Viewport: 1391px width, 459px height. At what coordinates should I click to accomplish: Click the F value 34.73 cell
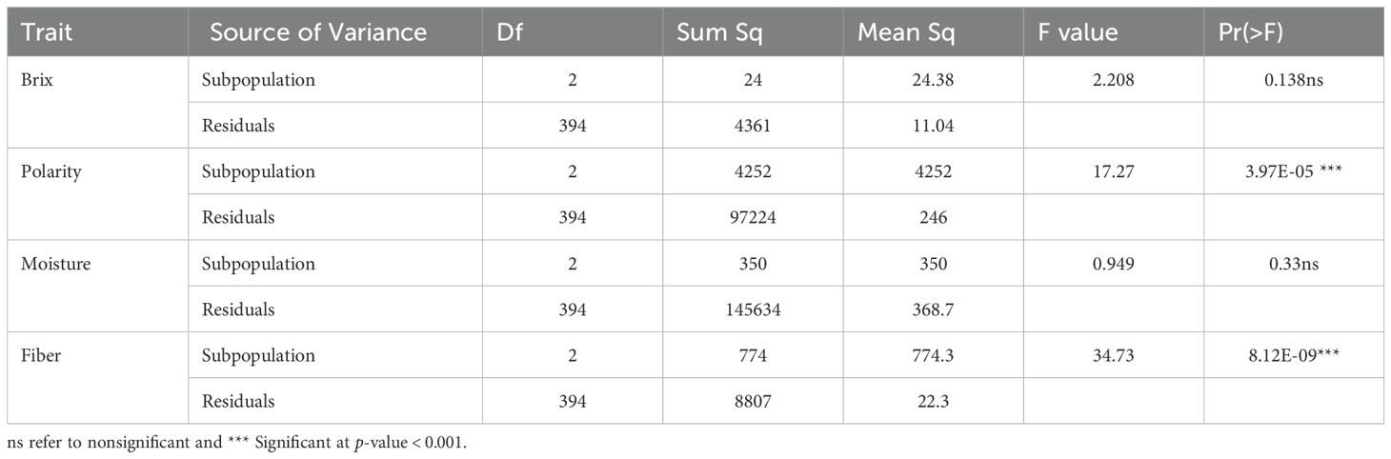(x=1113, y=355)
